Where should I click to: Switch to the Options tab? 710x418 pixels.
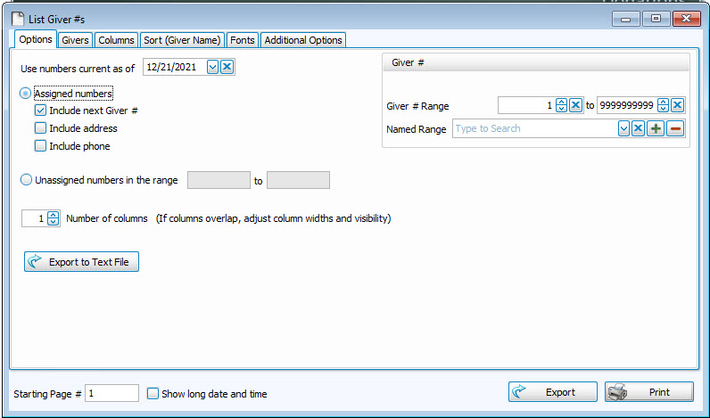coord(36,39)
